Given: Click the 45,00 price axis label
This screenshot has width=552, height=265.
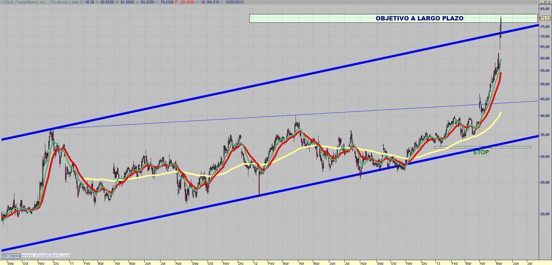Looking at the screenshot, I should click(545, 99).
